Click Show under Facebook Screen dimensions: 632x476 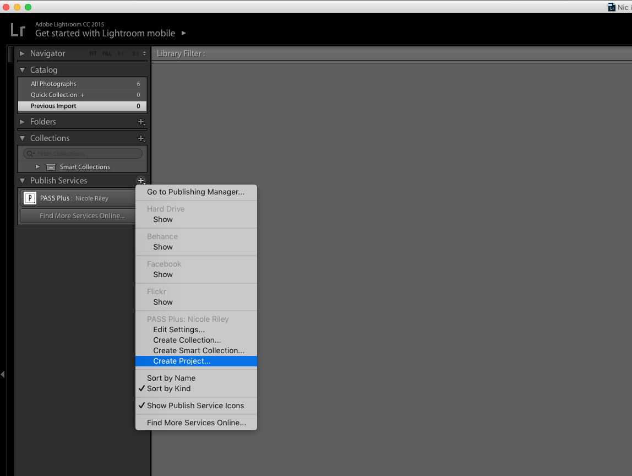pyautogui.click(x=197, y=274)
